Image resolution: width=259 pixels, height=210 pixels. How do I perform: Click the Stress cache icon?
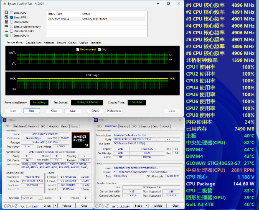click(6, 22)
